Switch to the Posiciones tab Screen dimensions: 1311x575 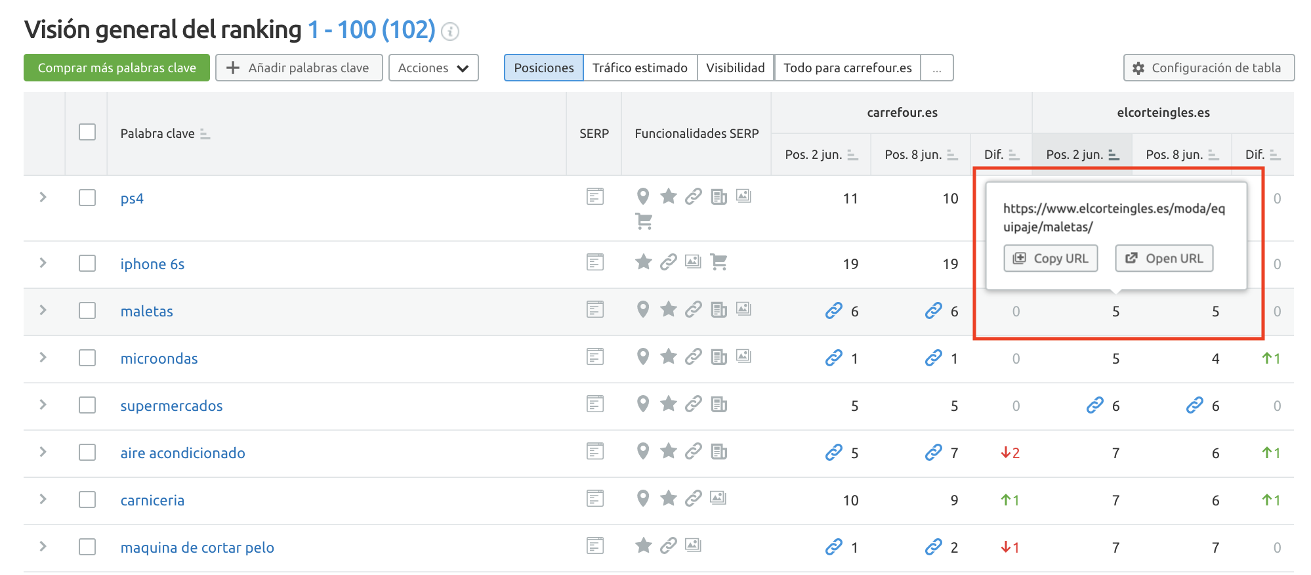544,68
